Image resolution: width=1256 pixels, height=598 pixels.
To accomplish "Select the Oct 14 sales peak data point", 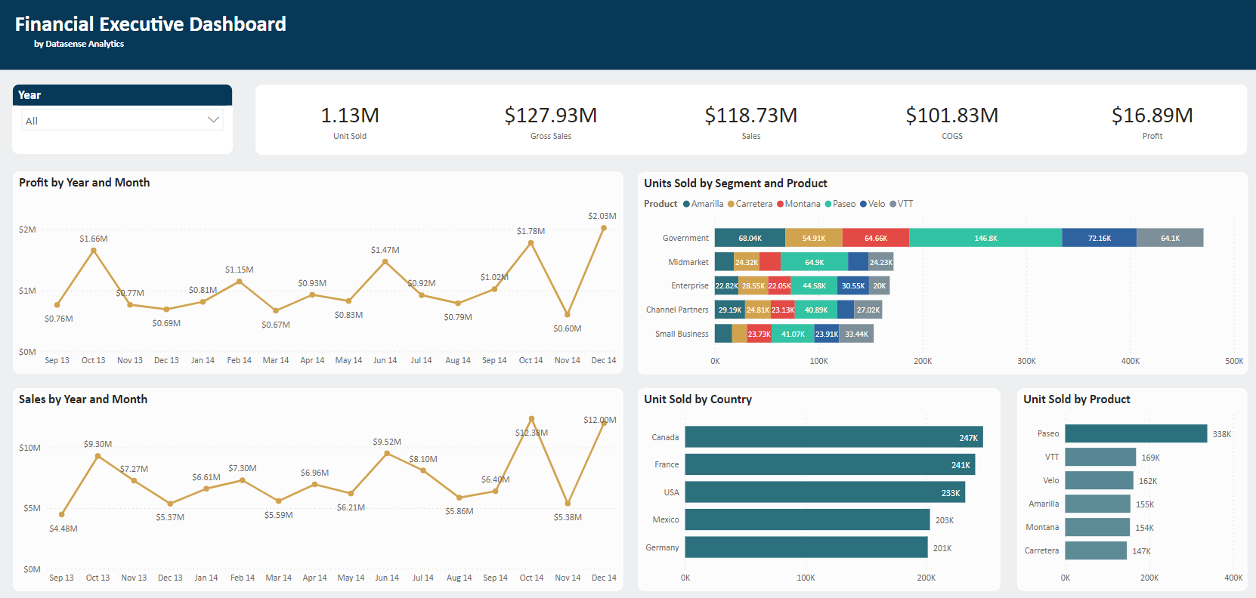I will point(531,419).
